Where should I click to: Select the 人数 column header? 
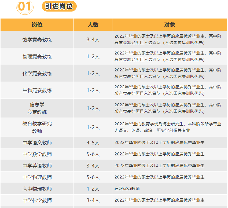click(x=93, y=25)
